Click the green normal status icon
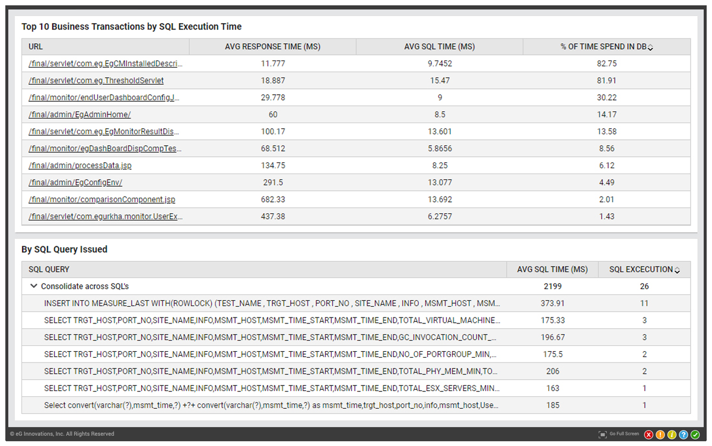Image resolution: width=712 pixels, height=446 pixels. (695, 435)
